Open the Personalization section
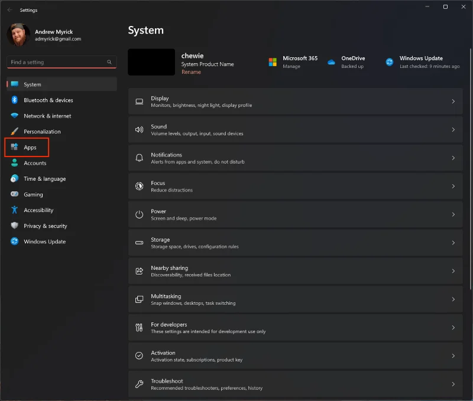The width and height of the screenshot is (473, 401). [x=61, y=131]
